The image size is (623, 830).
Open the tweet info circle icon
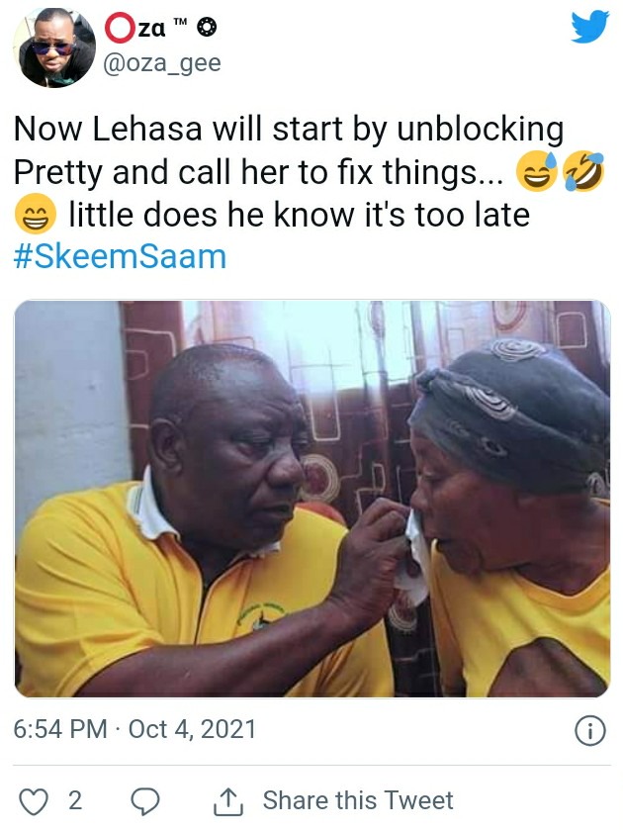click(x=589, y=731)
